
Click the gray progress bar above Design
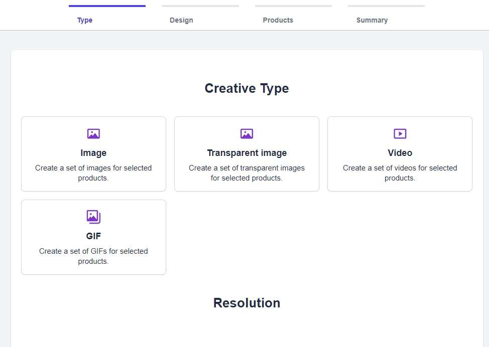(x=200, y=6)
